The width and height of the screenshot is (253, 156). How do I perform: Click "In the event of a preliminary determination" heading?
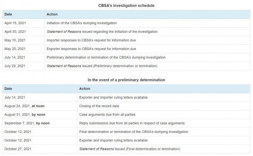click(x=126, y=80)
